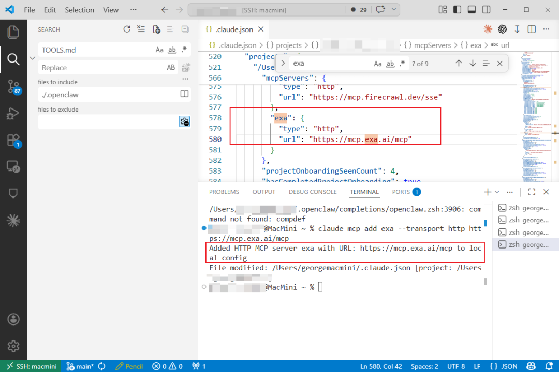The height and width of the screenshot is (372, 559).
Task: Toggle primary side bar visibility
Action: tap(457, 10)
